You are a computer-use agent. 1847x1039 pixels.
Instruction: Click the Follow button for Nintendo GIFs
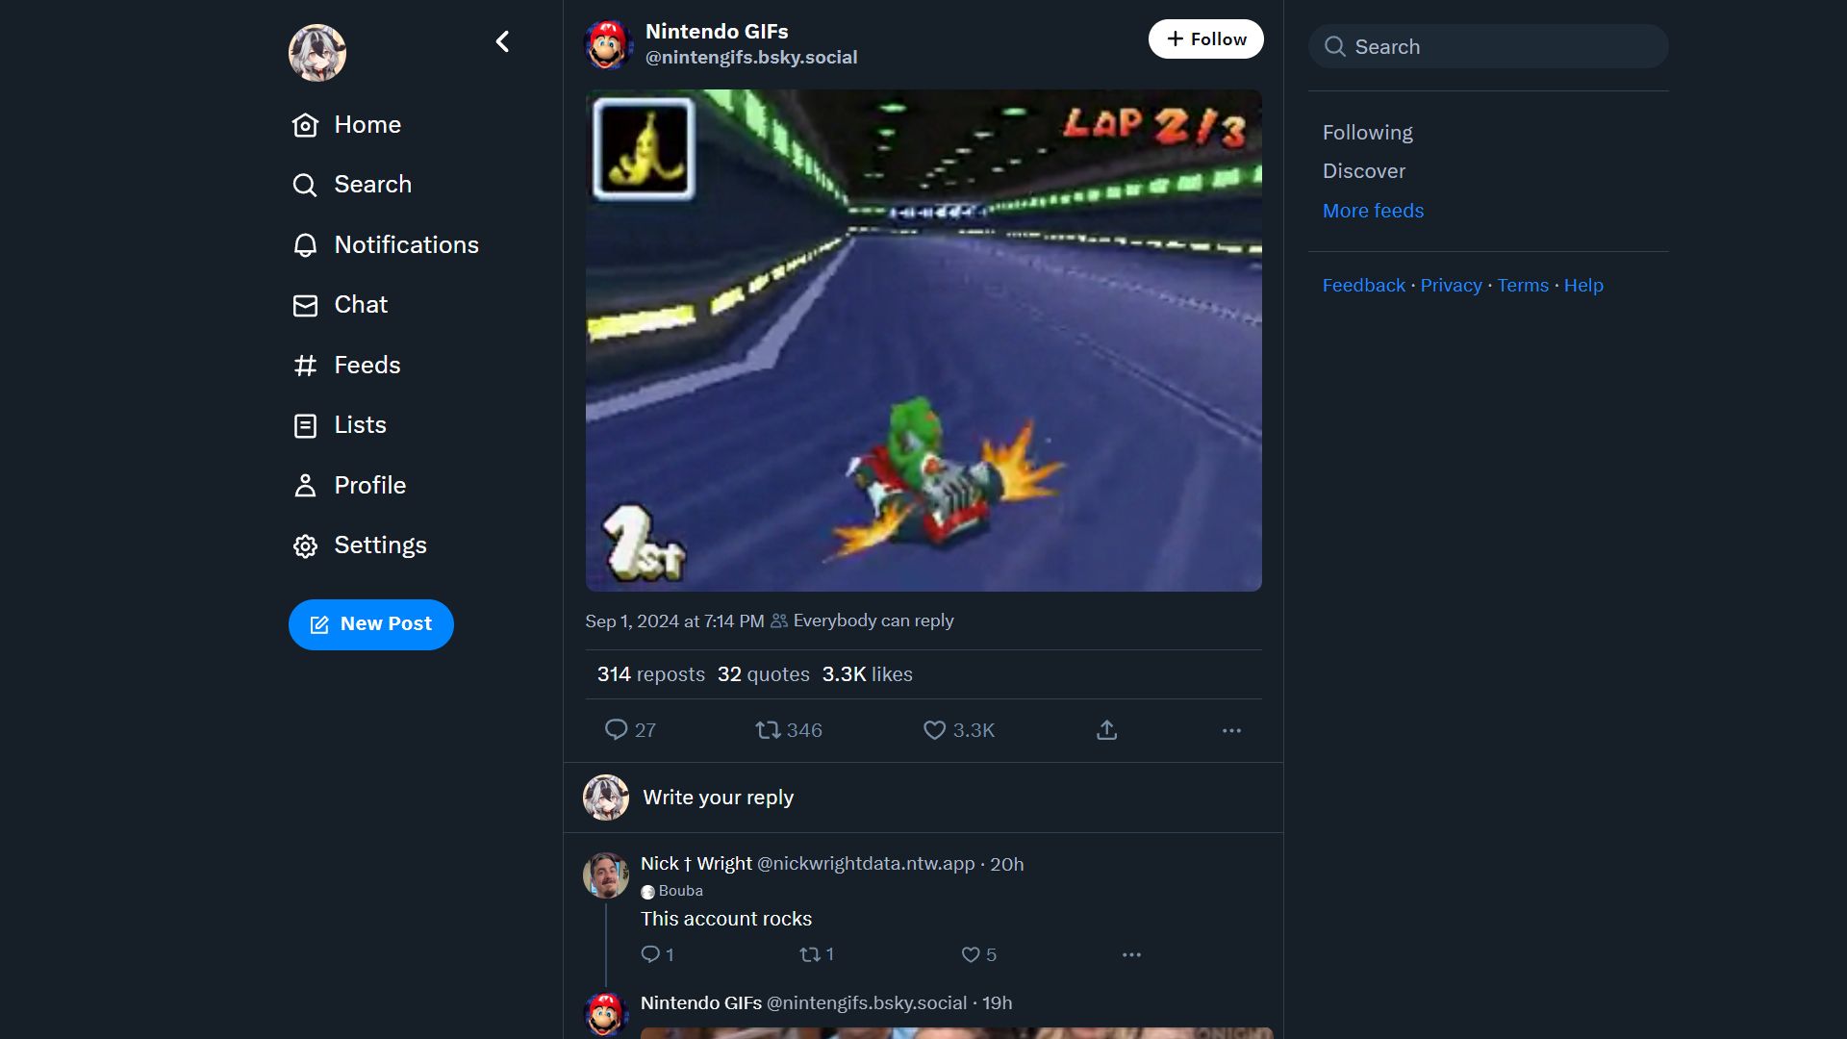pyautogui.click(x=1205, y=38)
